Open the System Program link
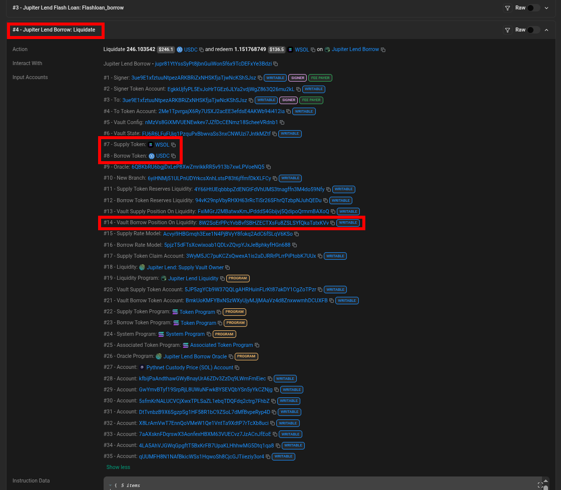This screenshot has width=561, height=490. pos(185,334)
